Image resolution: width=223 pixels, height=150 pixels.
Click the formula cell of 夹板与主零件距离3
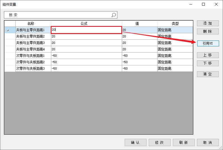[x=87, y=43]
